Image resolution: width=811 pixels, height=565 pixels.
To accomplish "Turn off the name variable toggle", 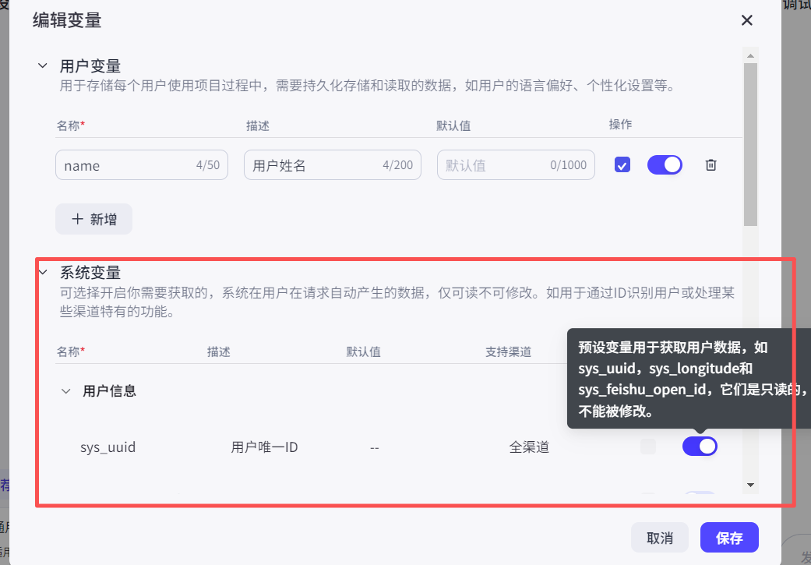I will 665,164.
